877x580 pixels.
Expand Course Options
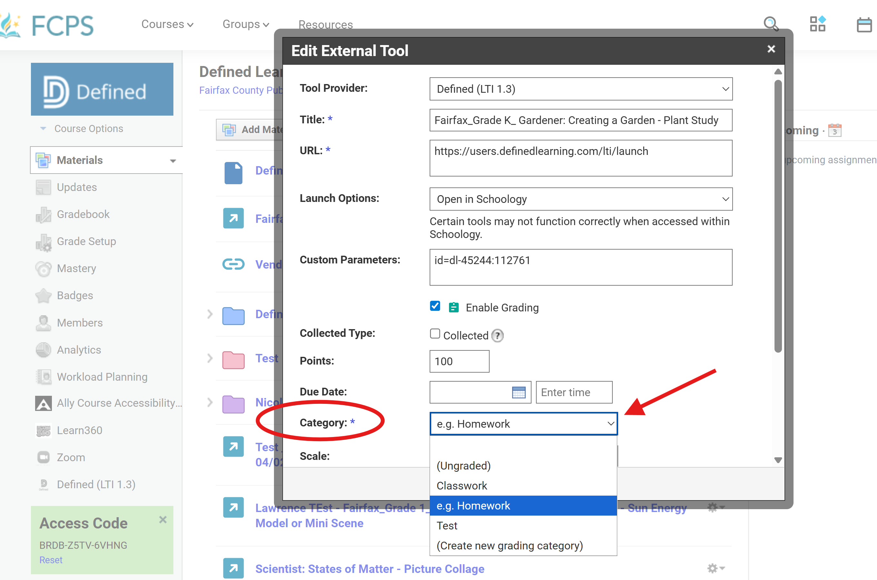82,128
